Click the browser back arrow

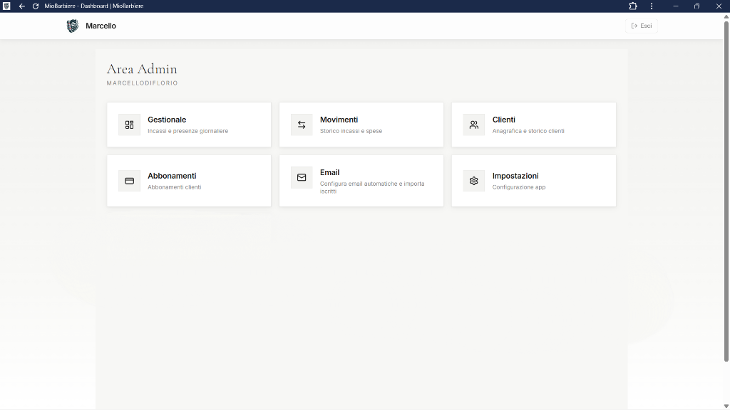click(x=22, y=6)
